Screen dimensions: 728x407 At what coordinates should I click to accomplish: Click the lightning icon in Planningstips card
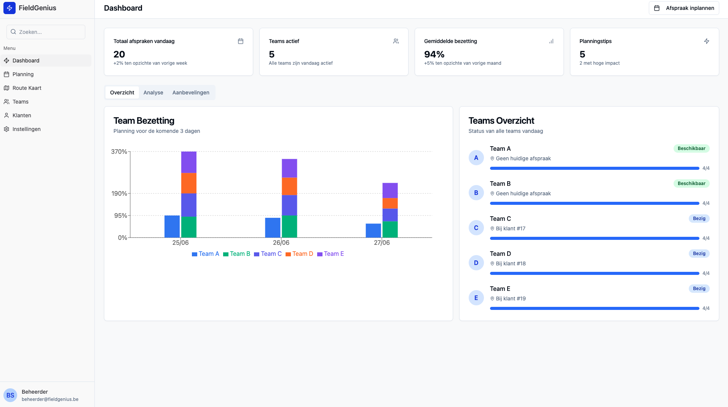point(706,41)
